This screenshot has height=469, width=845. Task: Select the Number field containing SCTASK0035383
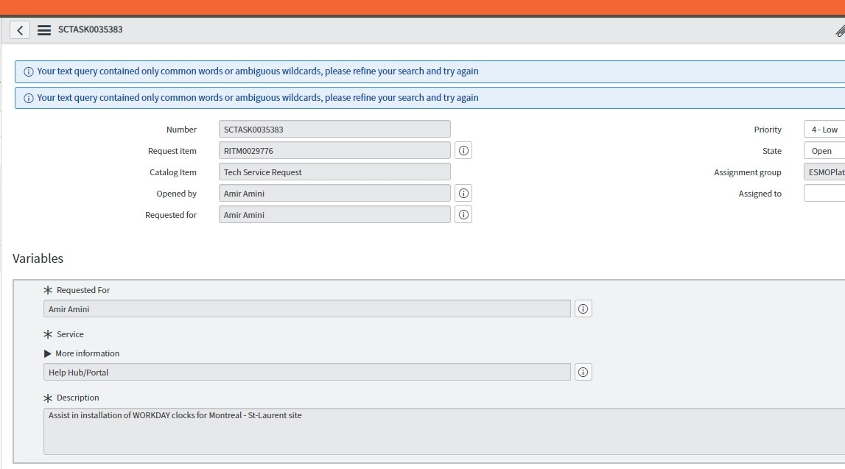pos(334,129)
